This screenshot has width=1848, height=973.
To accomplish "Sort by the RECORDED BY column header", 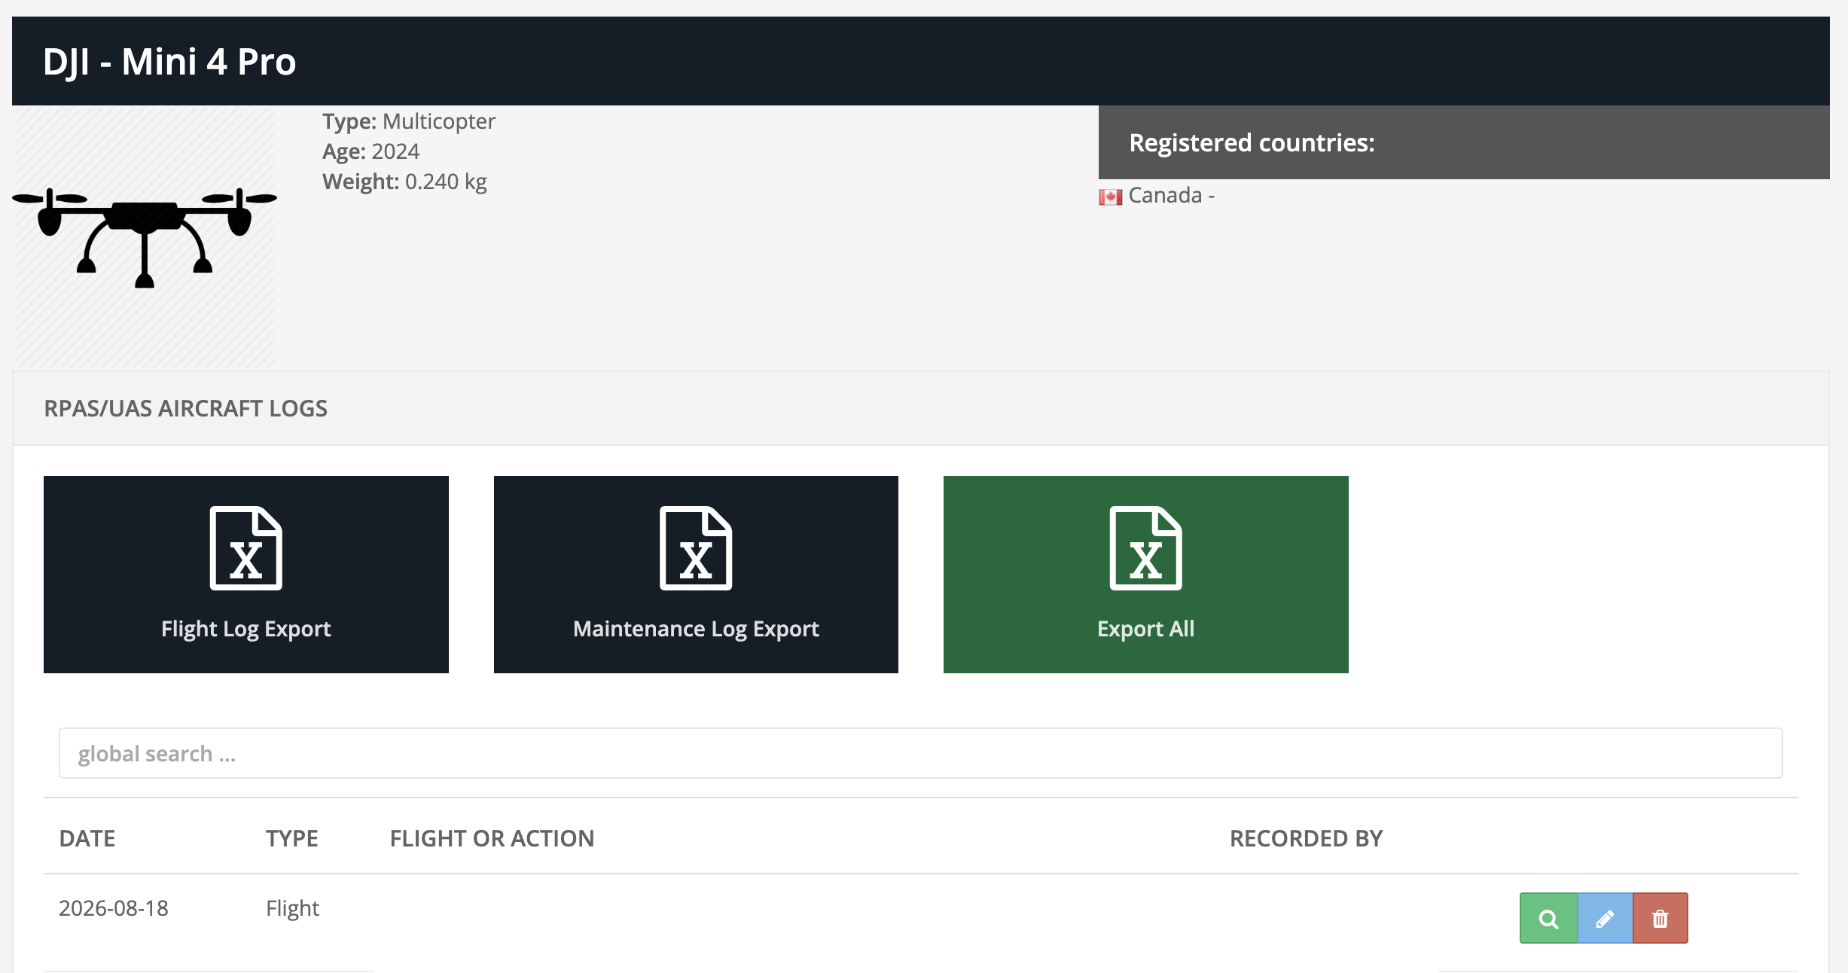I will (1307, 838).
